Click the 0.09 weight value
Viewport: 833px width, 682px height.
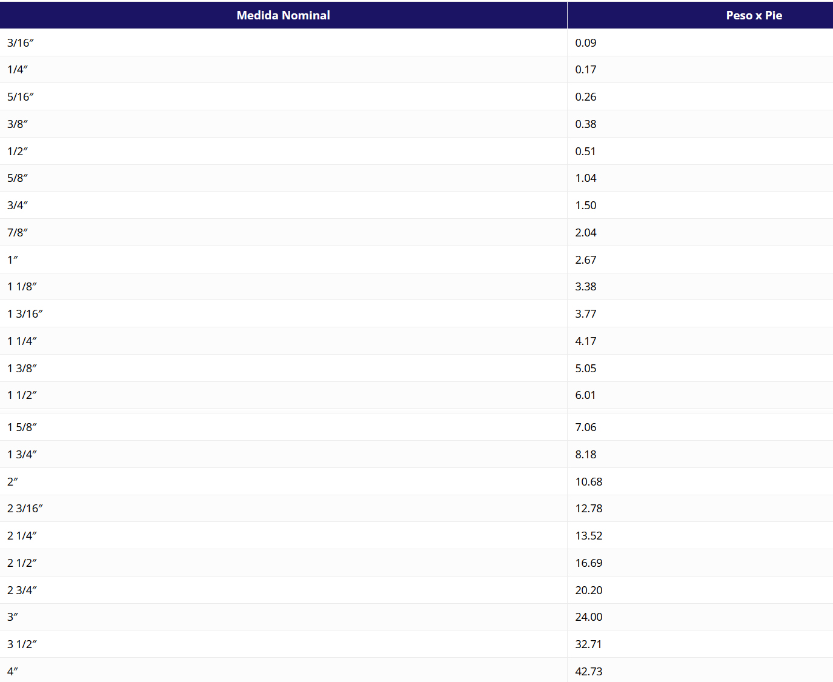coord(586,43)
